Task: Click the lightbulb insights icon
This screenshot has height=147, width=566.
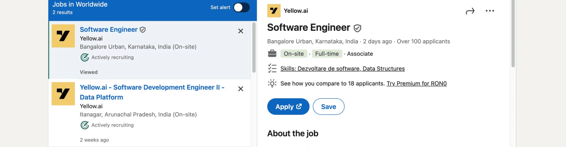Action: click(x=272, y=83)
